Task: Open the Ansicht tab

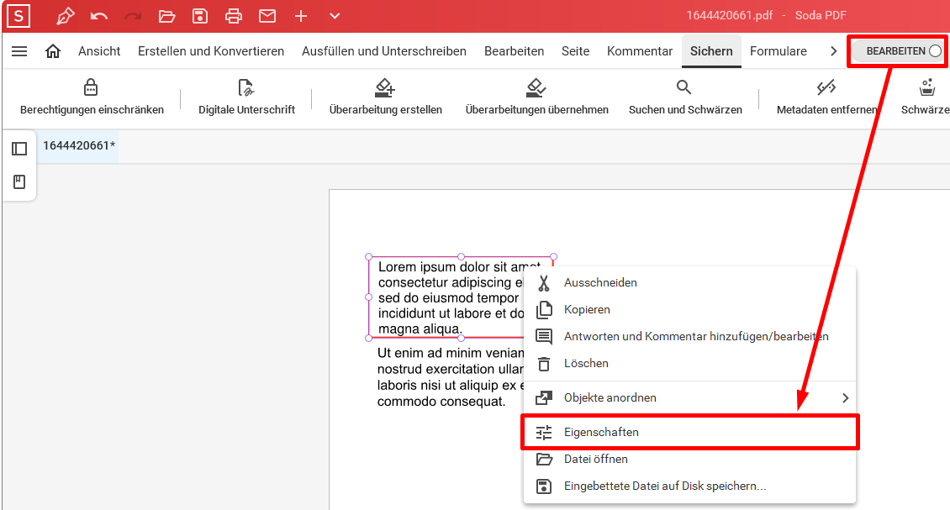Action: click(99, 51)
